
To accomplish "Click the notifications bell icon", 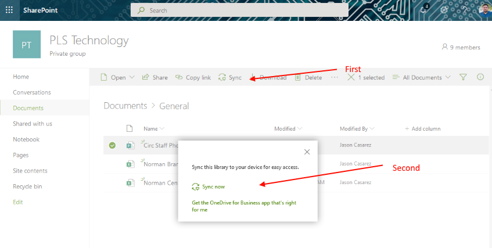I will [425, 10].
